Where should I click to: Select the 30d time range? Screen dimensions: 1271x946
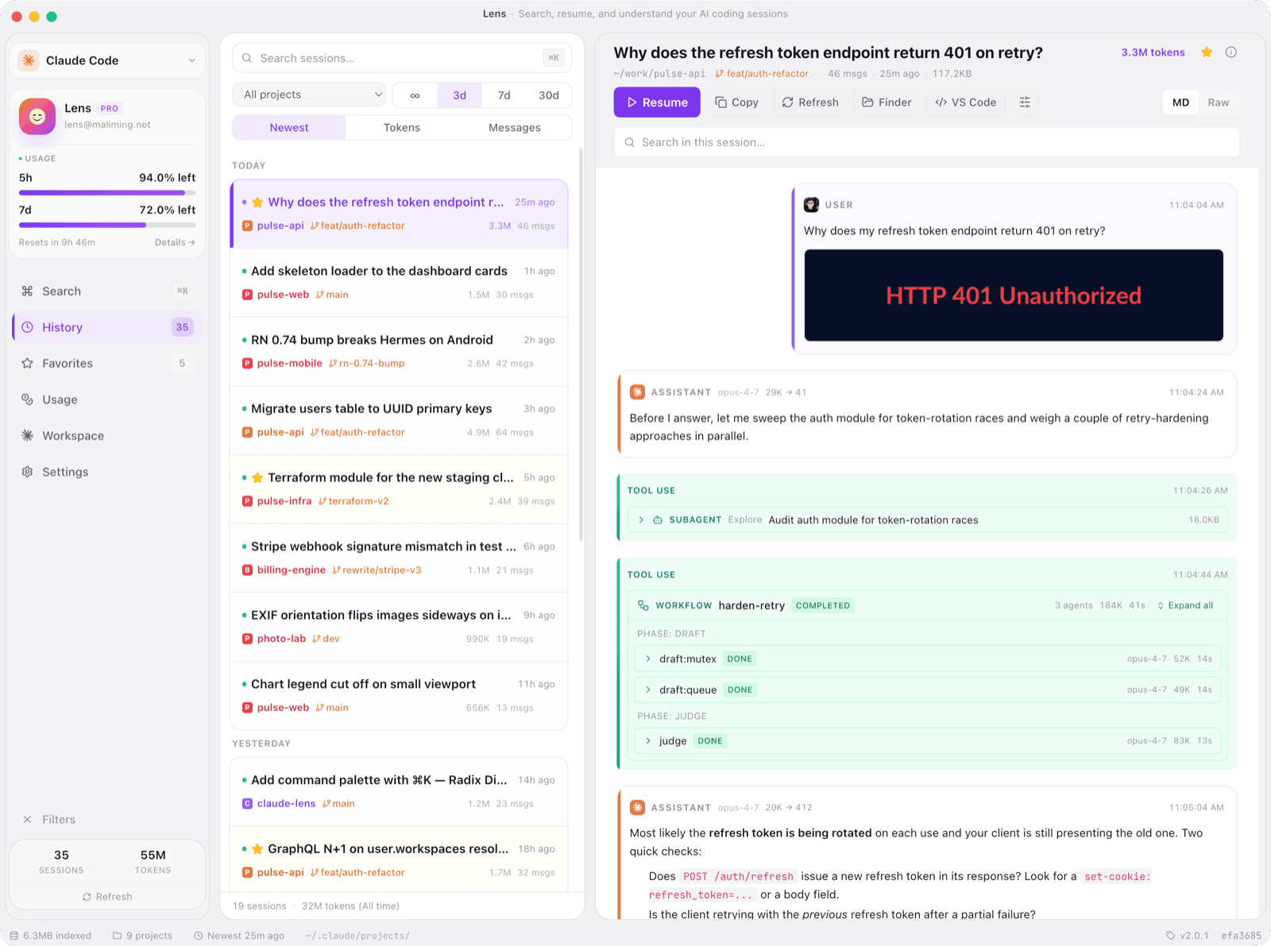coord(548,95)
